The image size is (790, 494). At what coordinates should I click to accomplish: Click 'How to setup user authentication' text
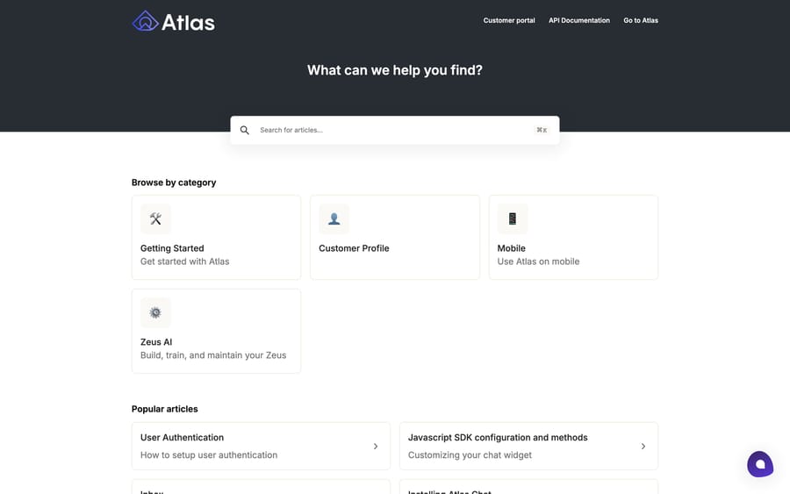[209, 455]
